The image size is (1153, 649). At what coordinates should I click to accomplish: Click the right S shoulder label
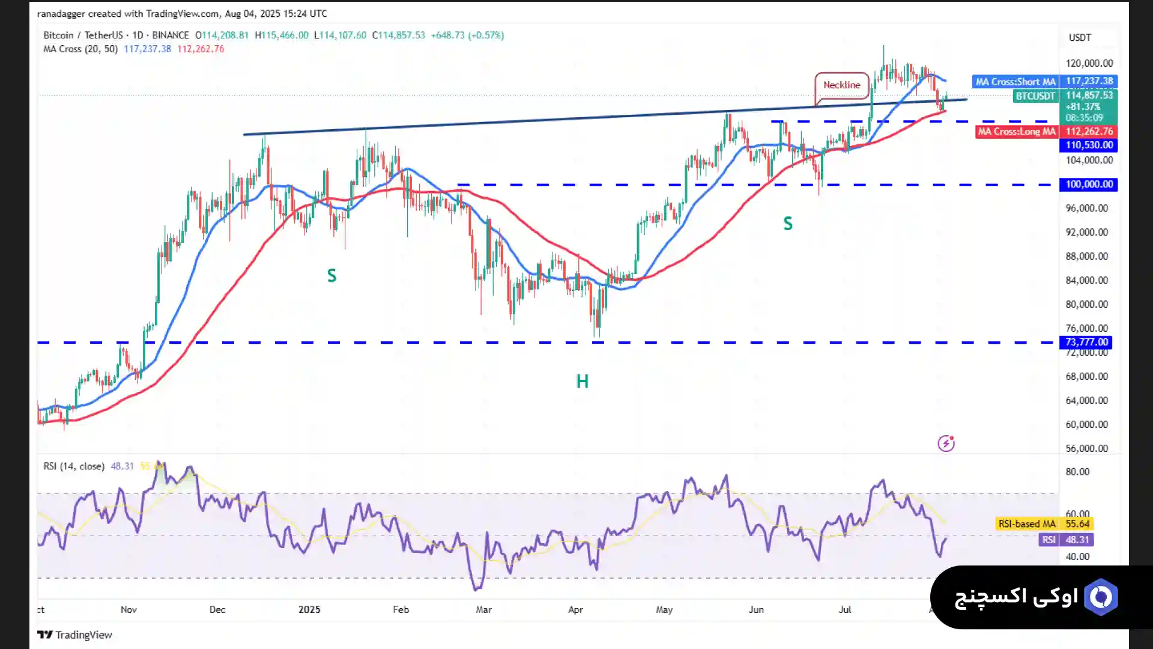[x=788, y=224]
